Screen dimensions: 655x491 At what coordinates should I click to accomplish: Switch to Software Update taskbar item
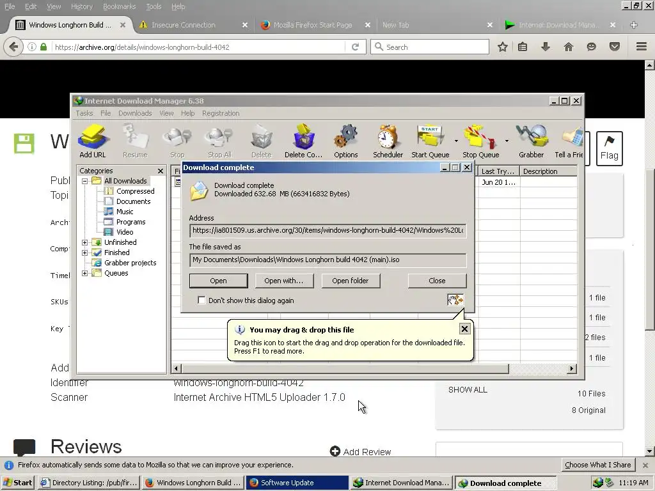297,483
